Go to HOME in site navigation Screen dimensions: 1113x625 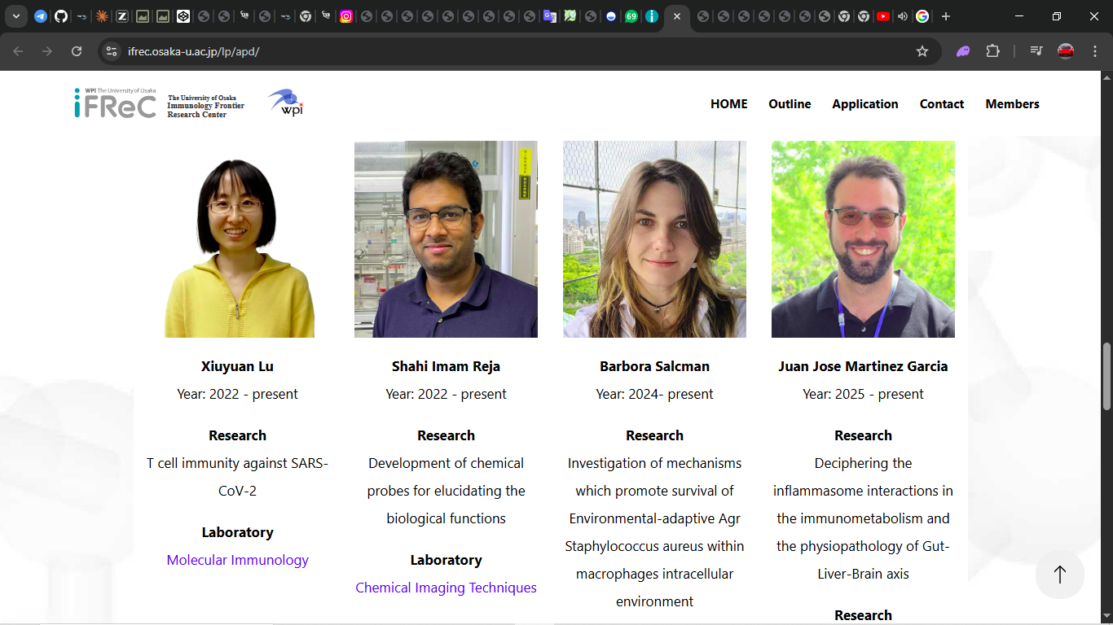tap(728, 103)
